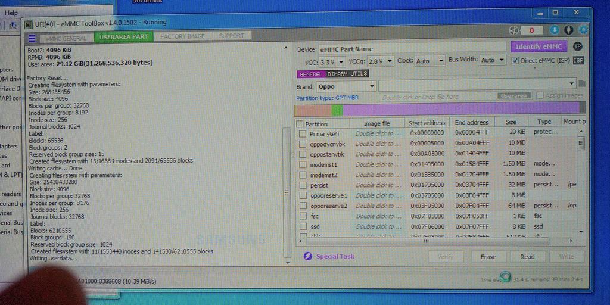Check the persist partition box
Viewport: 610px width, 305px height.
tap(302, 185)
